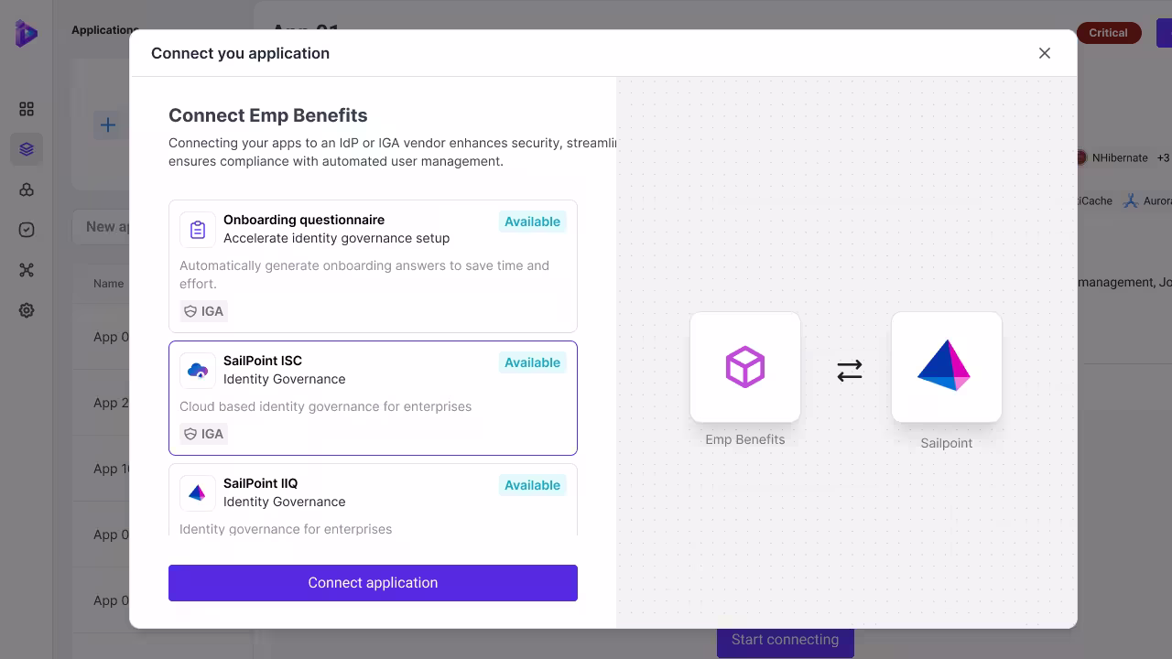
Task: Click the plus add application icon
Action: 108,125
